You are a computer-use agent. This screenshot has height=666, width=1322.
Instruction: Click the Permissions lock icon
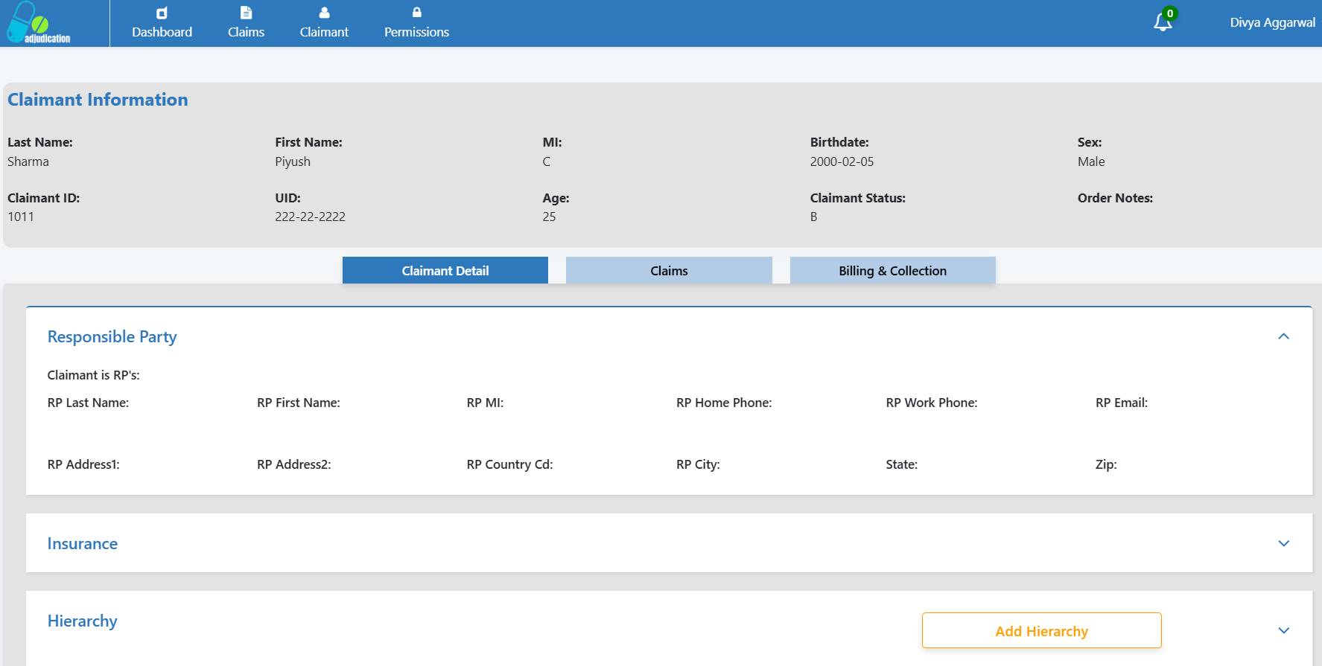pyautogui.click(x=416, y=13)
